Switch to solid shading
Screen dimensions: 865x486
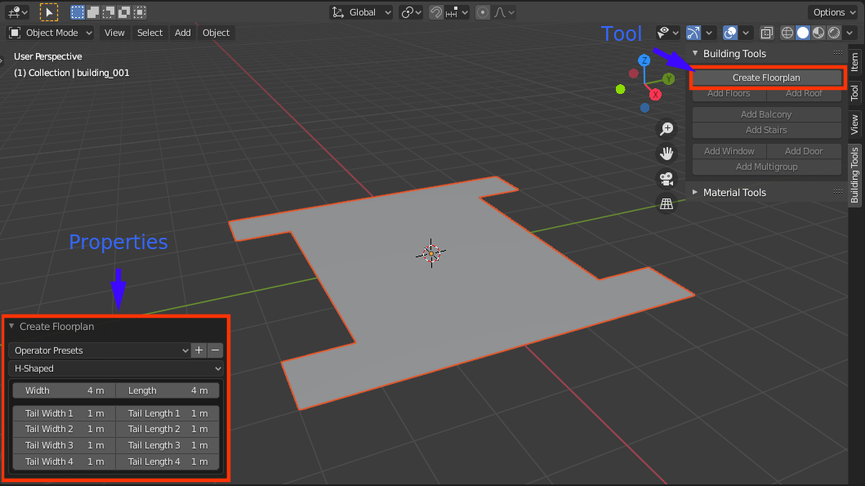click(803, 33)
